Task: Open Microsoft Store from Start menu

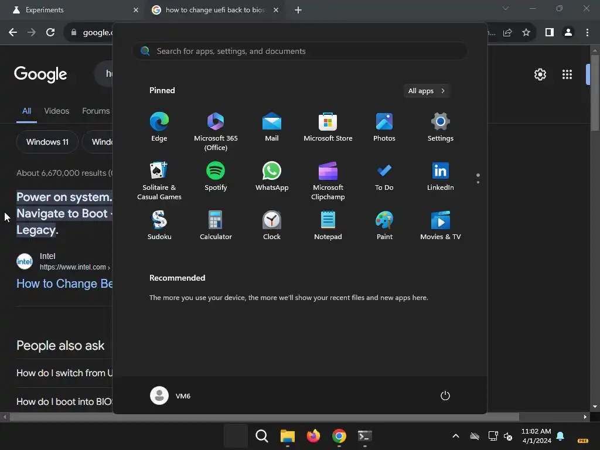Action: point(328,127)
